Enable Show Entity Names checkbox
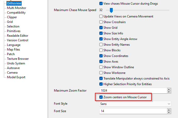This screenshot has width=178, height=118. point(101,45)
